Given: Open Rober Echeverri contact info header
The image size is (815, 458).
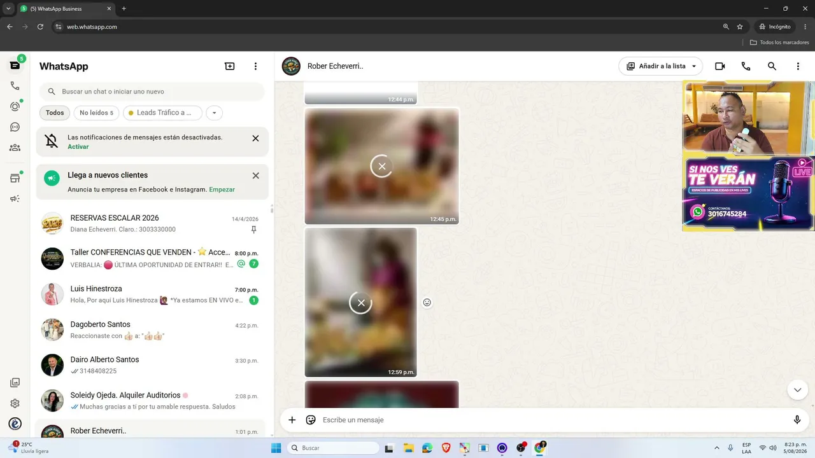Looking at the screenshot, I should click(335, 66).
